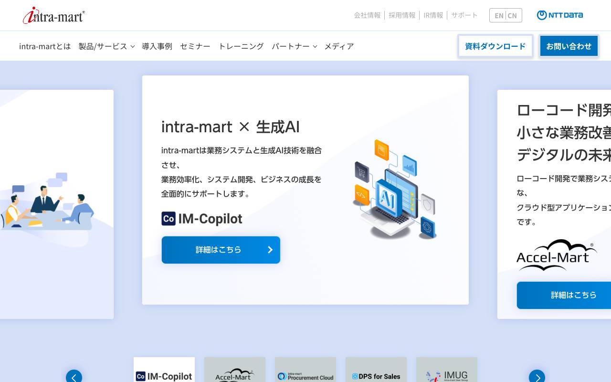Click the お問い合わせ button
Image resolution: width=611 pixels, height=382 pixels.
569,46
